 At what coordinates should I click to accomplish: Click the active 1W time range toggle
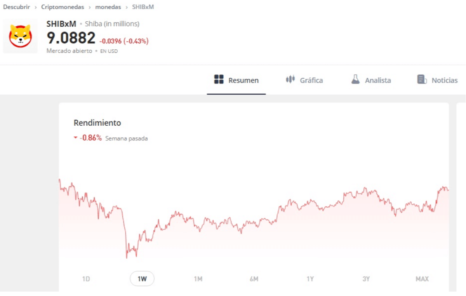pyautogui.click(x=142, y=279)
